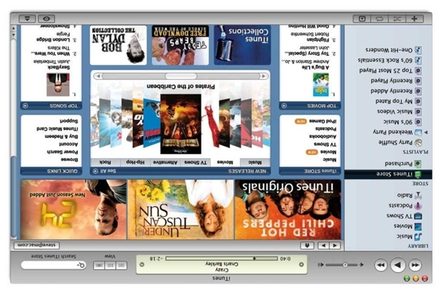This screenshot has height=292, width=442.
Task: Open the search magnifier dropdown
Action: click(x=81, y=265)
